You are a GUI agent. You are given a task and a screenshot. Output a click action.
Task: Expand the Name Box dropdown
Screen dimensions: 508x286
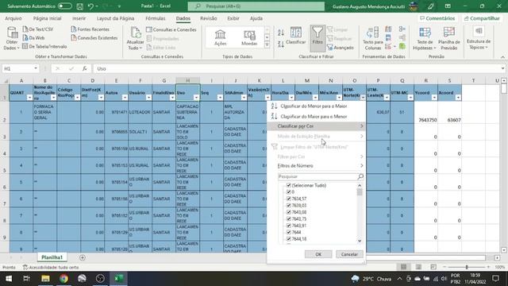(36, 69)
